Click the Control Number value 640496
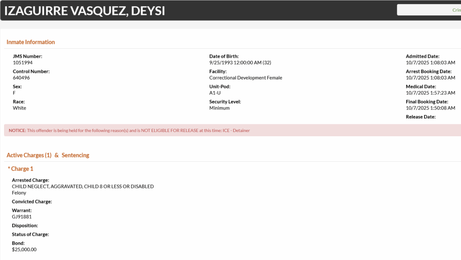The width and height of the screenshot is (461, 260). click(22, 78)
